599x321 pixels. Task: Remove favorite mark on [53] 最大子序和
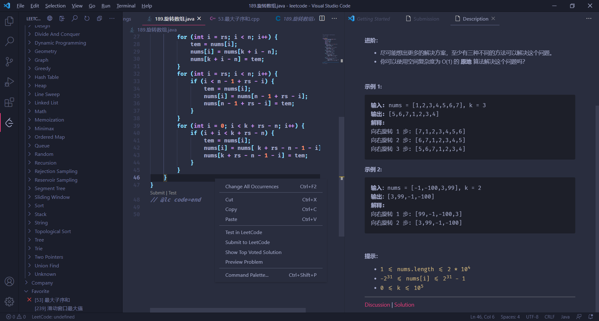click(x=29, y=299)
